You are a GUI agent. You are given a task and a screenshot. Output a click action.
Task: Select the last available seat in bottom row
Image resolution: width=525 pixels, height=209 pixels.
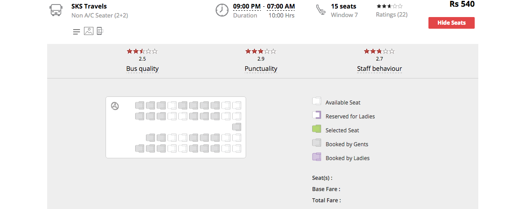click(x=237, y=148)
